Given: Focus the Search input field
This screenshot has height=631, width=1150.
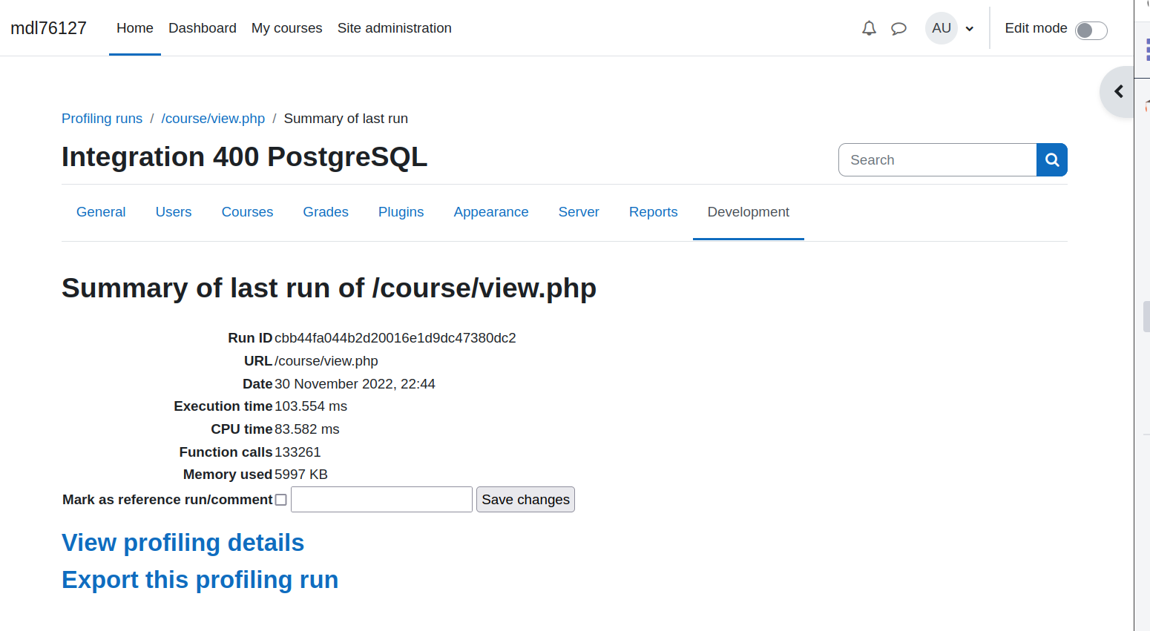Looking at the screenshot, I should click(937, 159).
